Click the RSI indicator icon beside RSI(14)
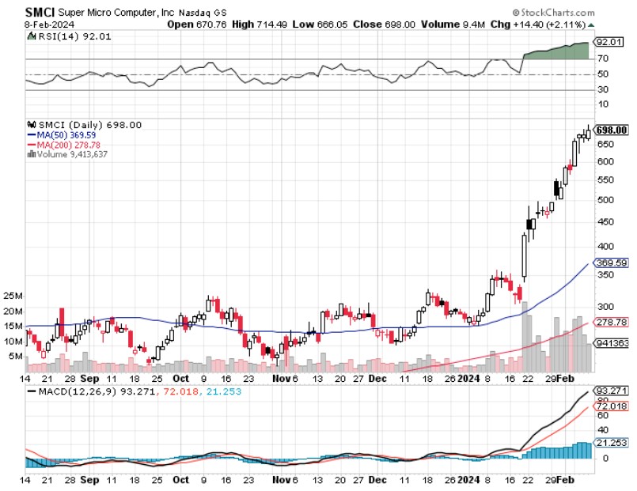The image size is (637, 491). point(31,36)
